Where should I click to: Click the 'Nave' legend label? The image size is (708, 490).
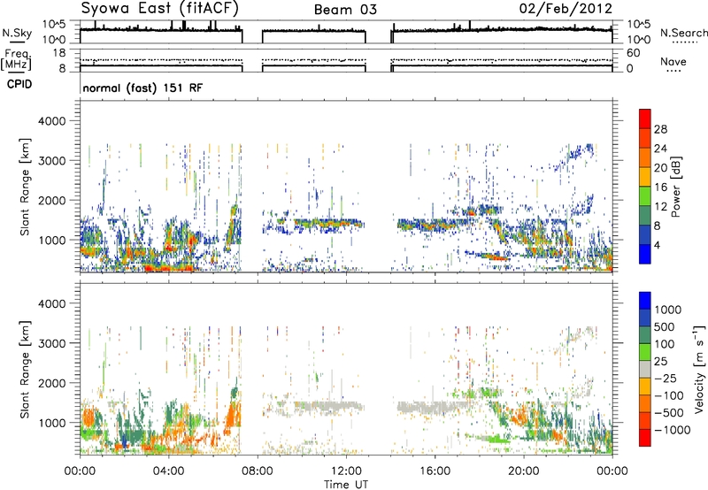pyautogui.click(x=673, y=61)
